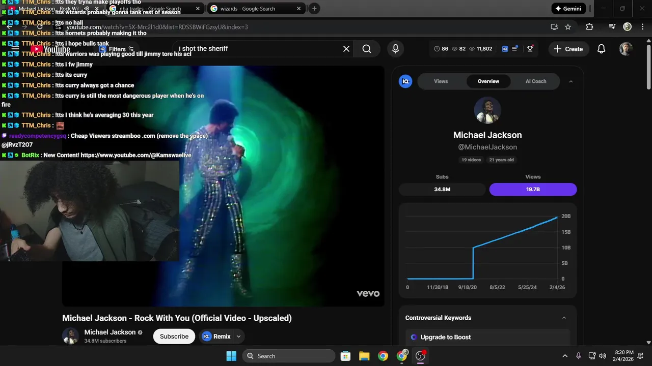Select the Subs 34.8M chart toggle
This screenshot has width=652, height=366.
click(x=442, y=189)
